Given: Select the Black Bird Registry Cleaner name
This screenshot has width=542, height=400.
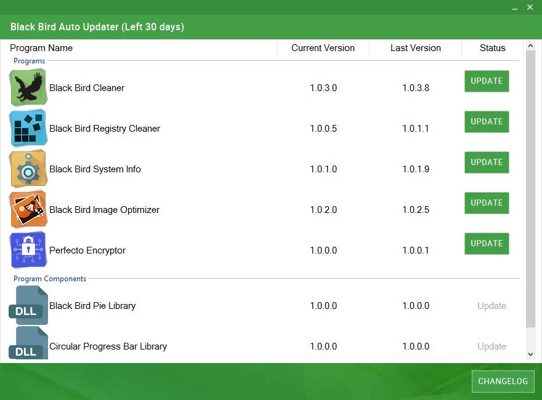Looking at the screenshot, I should [x=105, y=129].
